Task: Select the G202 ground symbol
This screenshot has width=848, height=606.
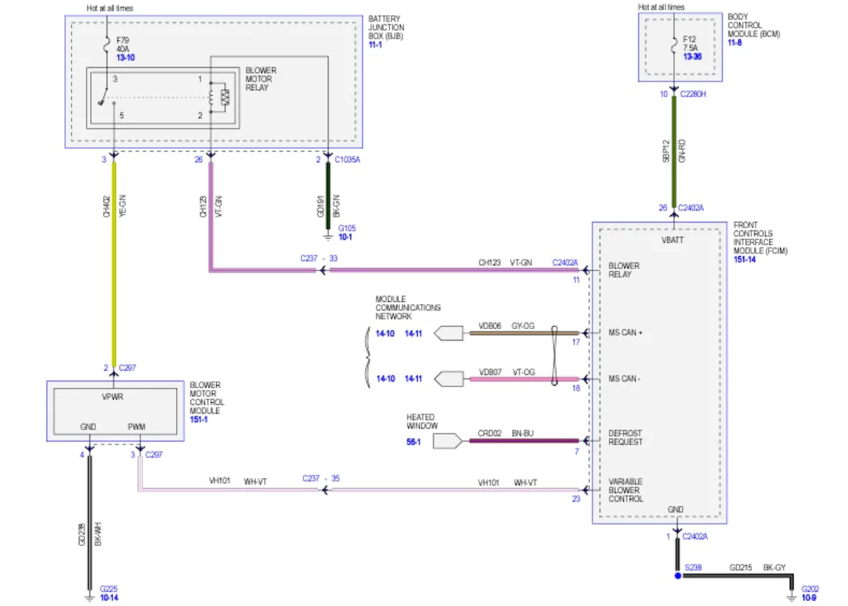Action: (x=791, y=597)
